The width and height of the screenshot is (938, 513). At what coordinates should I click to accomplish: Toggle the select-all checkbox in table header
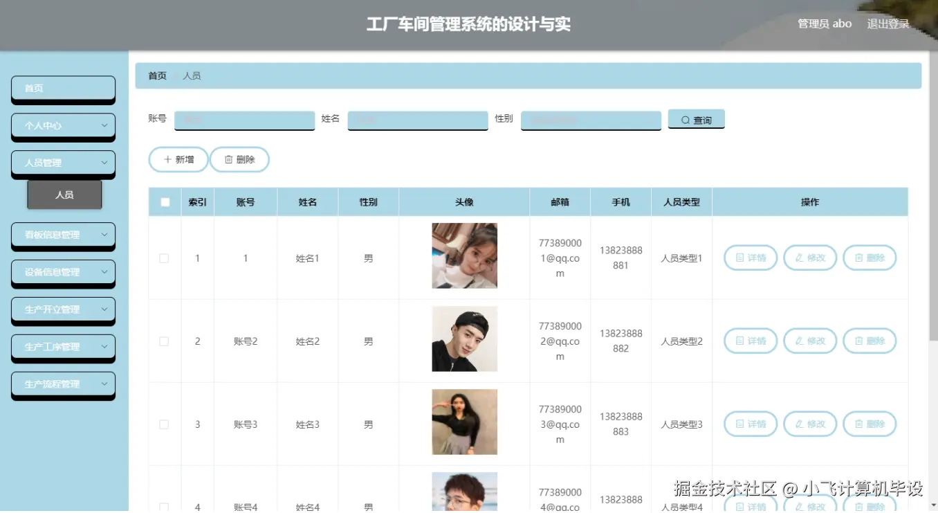tap(165, 202)
